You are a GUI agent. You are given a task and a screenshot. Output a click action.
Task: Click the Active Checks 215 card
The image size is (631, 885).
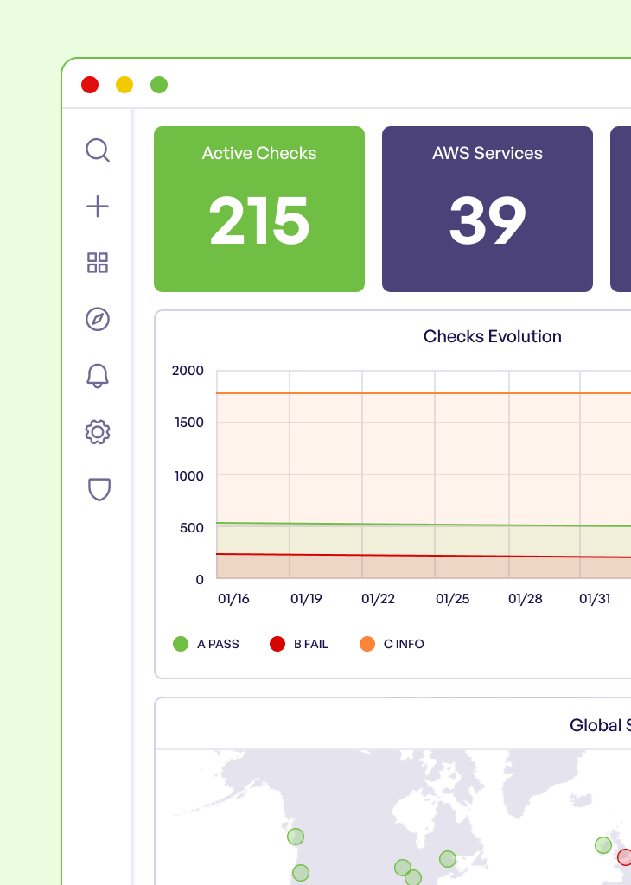click(259, 209)
